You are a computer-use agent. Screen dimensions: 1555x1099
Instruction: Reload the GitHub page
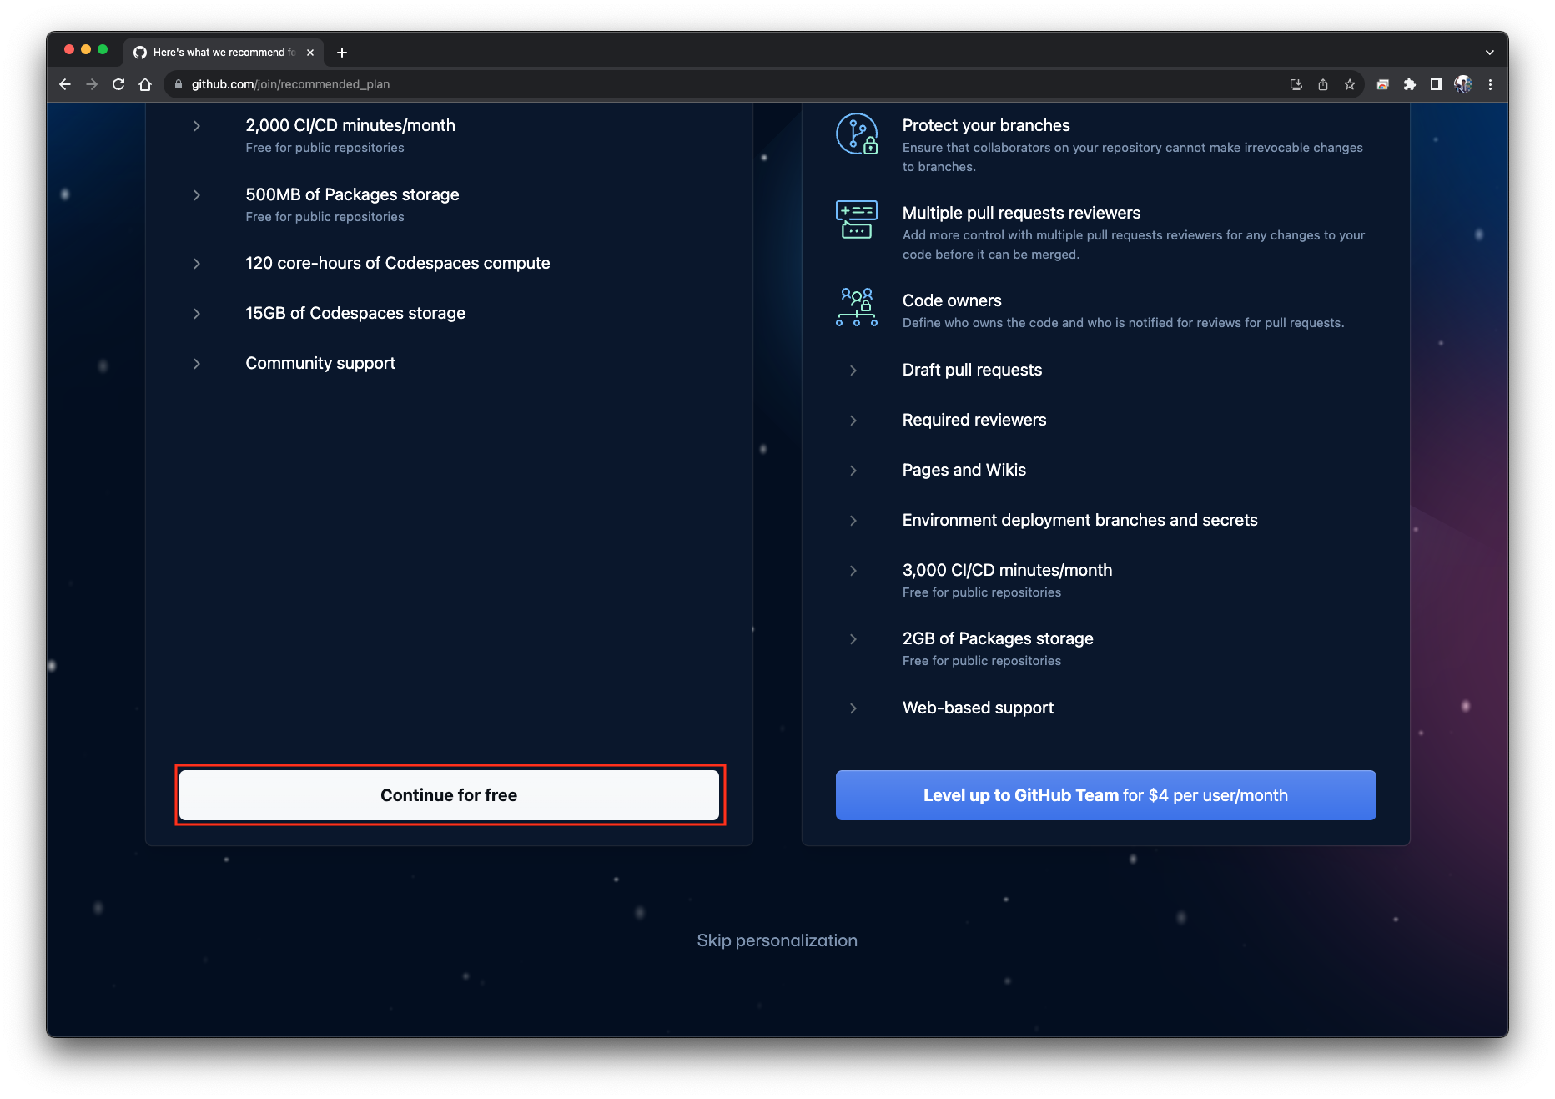pos(118,84)
